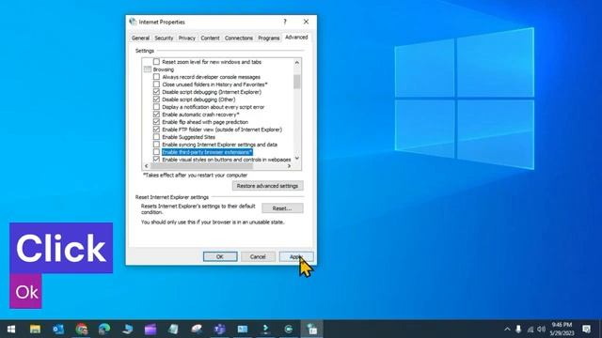Select the Advanced tab
The height and width of the screenshot is (338, 602).
coord(296,38)
